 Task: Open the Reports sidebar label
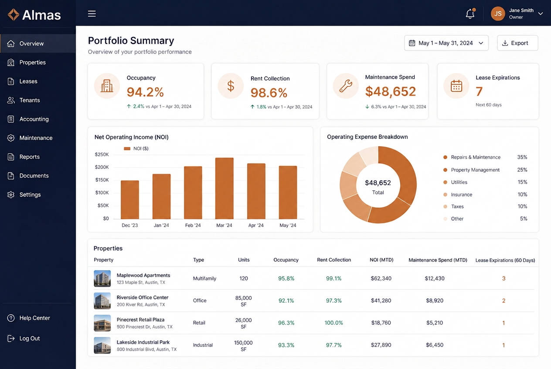[30, 157]
